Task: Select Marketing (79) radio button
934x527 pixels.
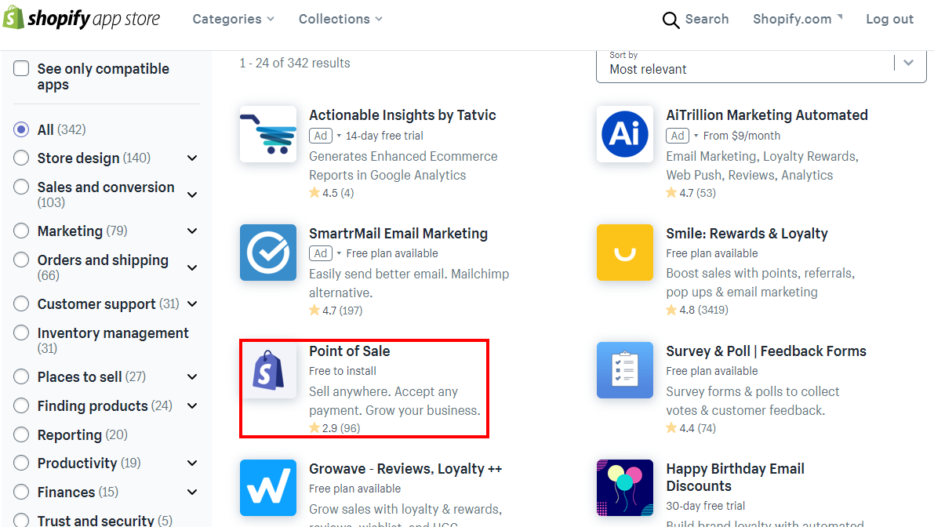Action: tap(21, 231)
